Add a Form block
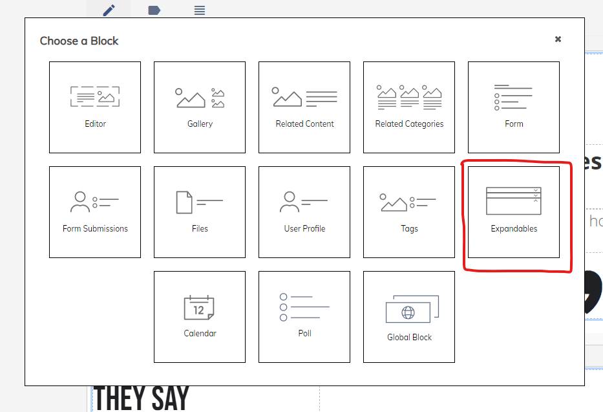603x412 pixels. click(514, 107)
